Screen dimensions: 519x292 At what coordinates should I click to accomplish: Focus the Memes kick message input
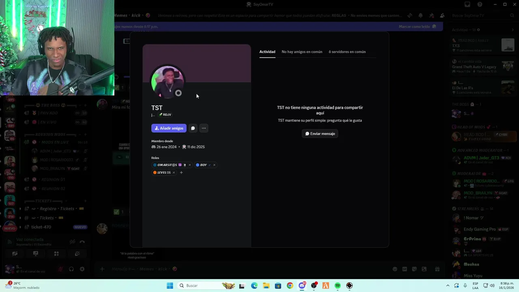247,269
